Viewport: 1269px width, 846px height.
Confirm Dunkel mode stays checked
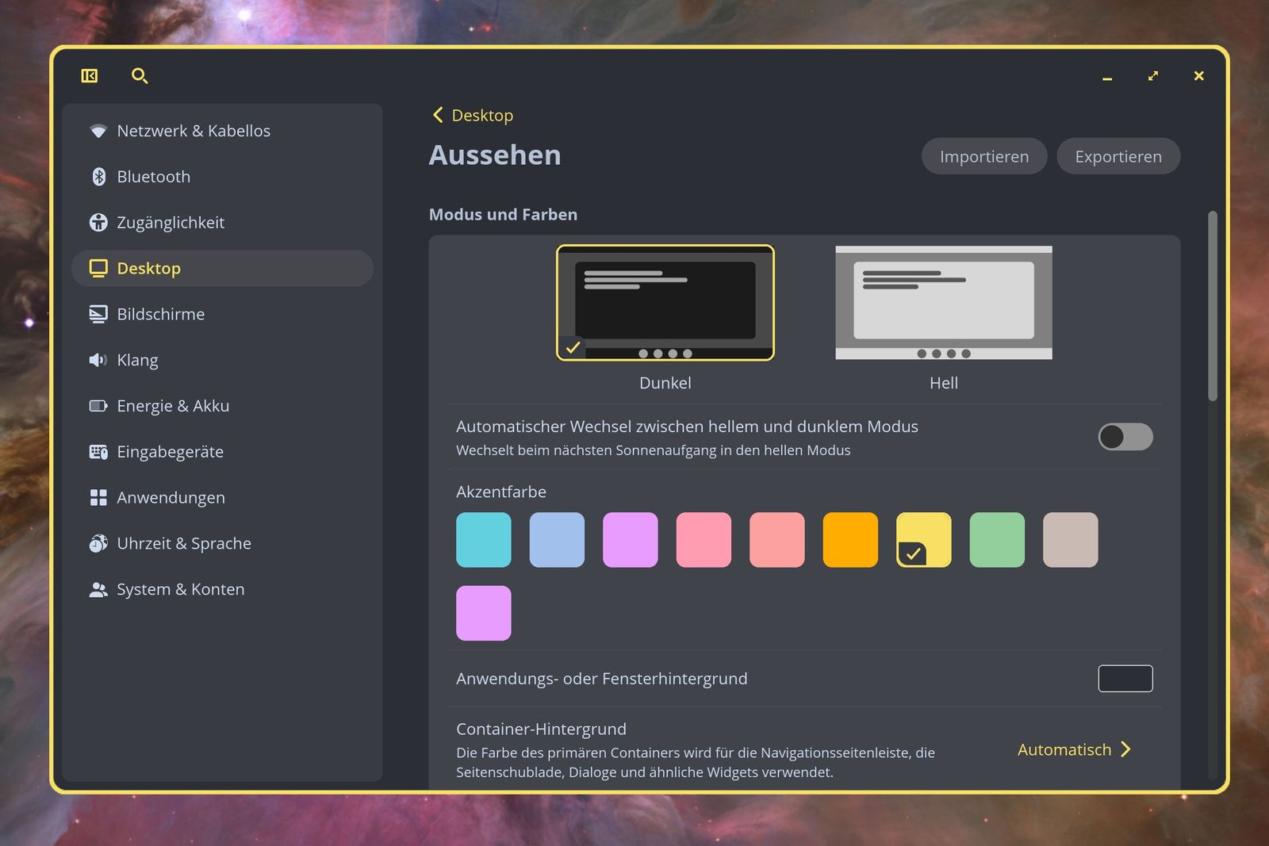pos(665,303)
